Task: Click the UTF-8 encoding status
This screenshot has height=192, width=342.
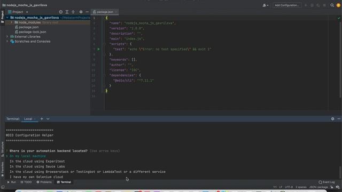Action: (289, 187)
